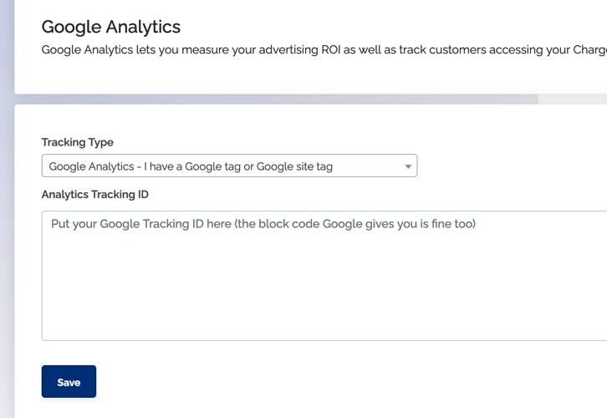607x418 pixels.
Task: Click the white space below the Google Analytics description
Action: (x=311, y=75)
